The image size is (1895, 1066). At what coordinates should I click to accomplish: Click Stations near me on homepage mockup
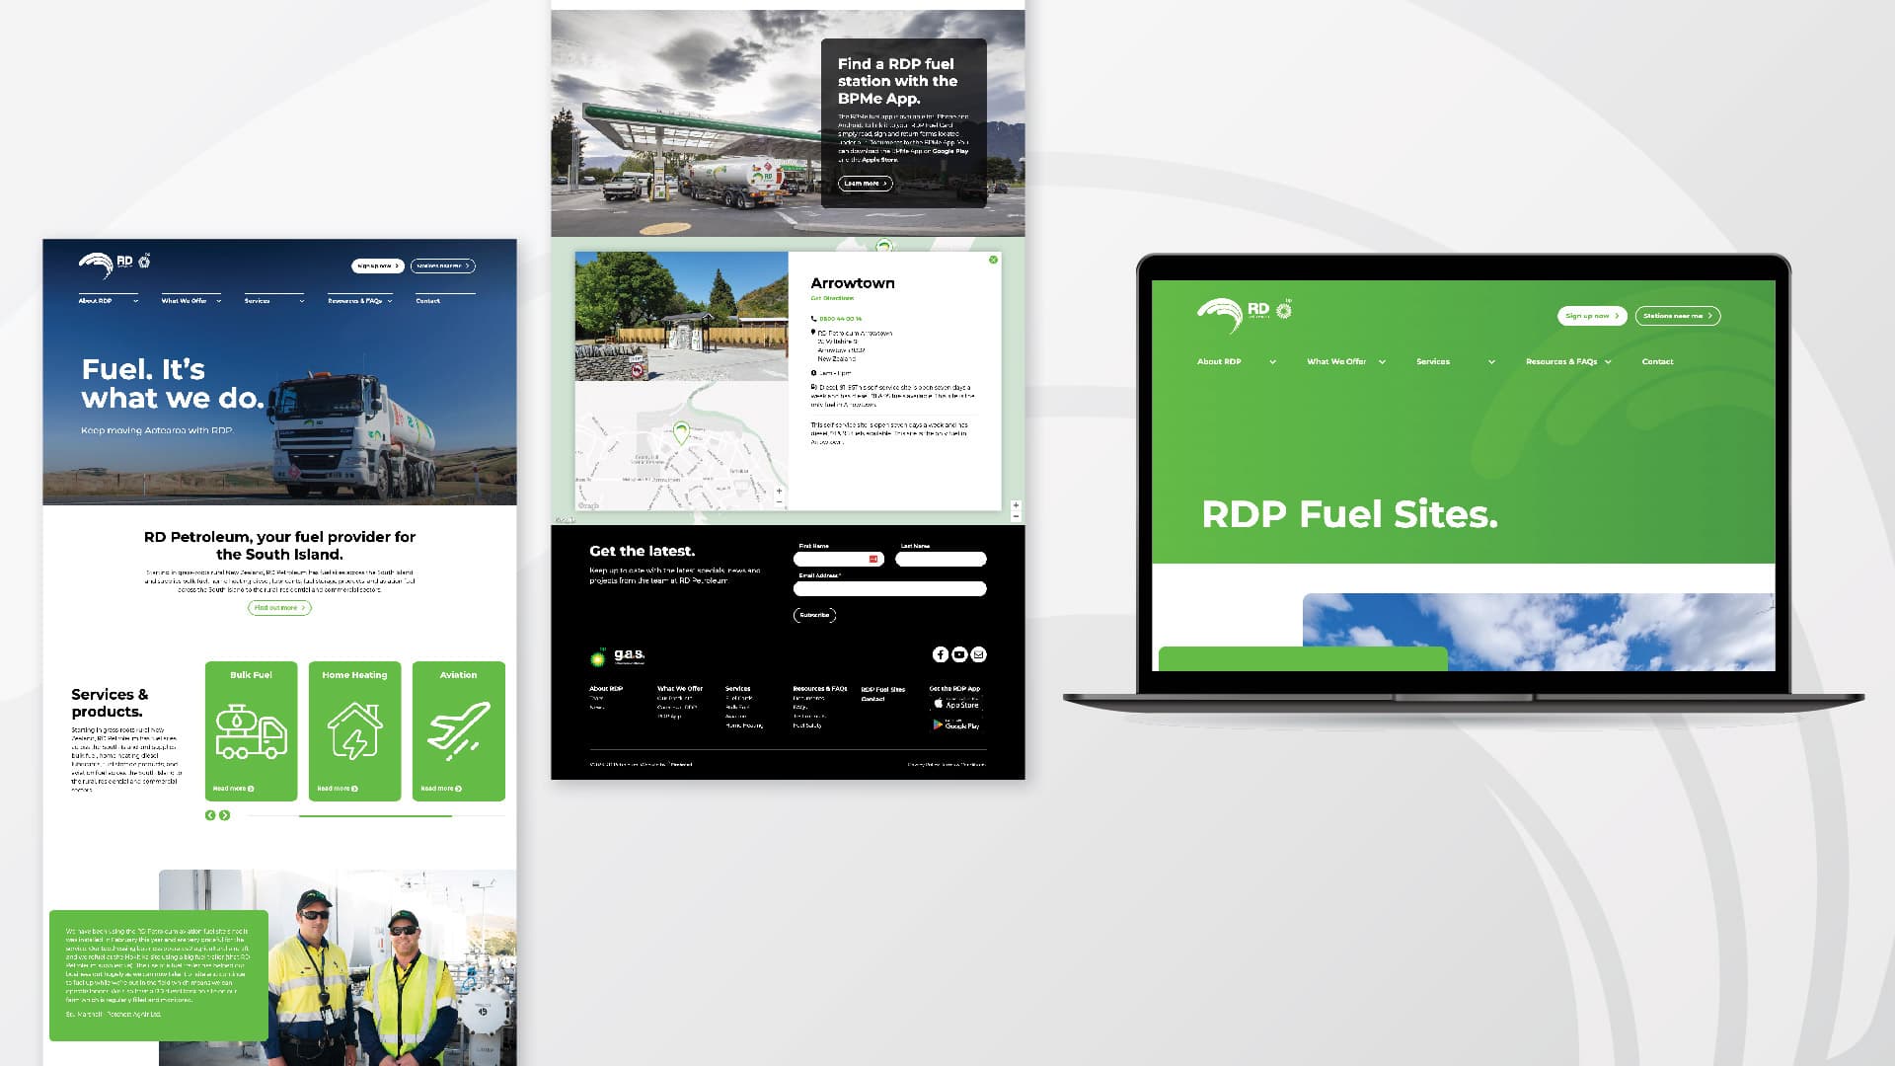pyautogui.click(x=442, y=266)
